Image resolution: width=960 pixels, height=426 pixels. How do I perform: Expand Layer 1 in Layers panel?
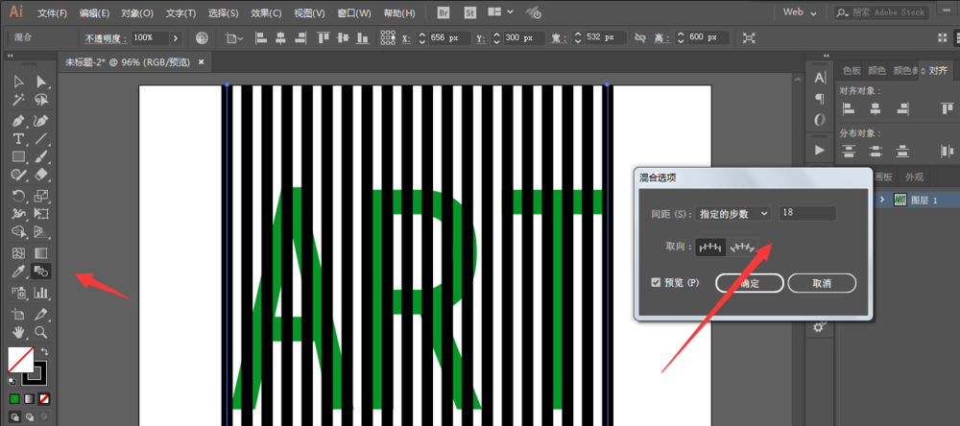(881, 200)
